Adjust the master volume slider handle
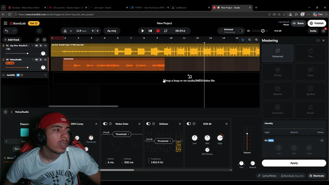Viewport: 329px width, 185px height. click(x=263, y=31)
